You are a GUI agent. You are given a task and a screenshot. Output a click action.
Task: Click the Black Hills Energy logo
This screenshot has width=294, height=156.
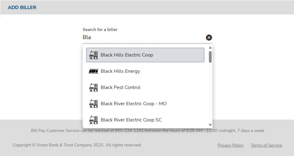coord(93,71)
